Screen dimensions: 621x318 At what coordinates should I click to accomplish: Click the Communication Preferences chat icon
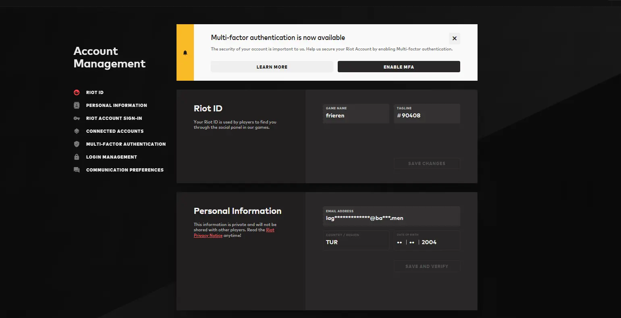[x=77, y=170]
